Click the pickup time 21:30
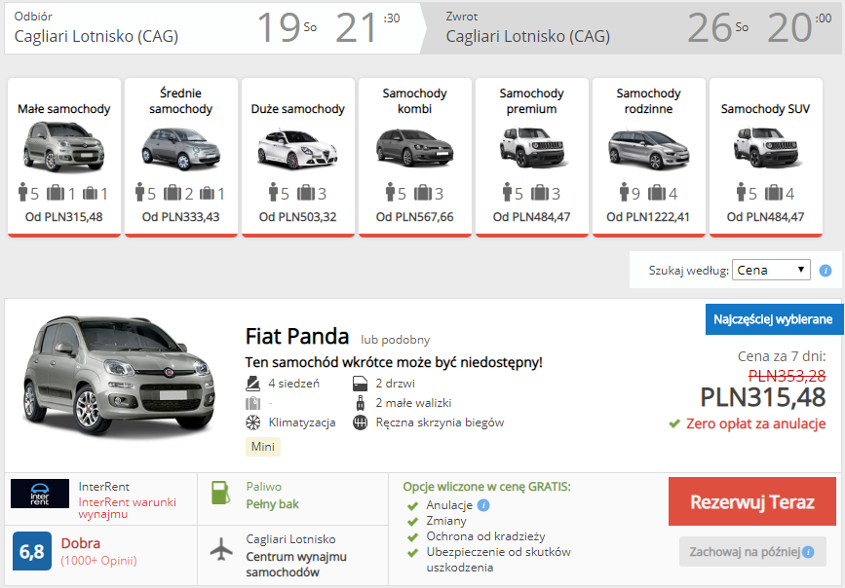This screenshot has height=588, width=845. 368,27
